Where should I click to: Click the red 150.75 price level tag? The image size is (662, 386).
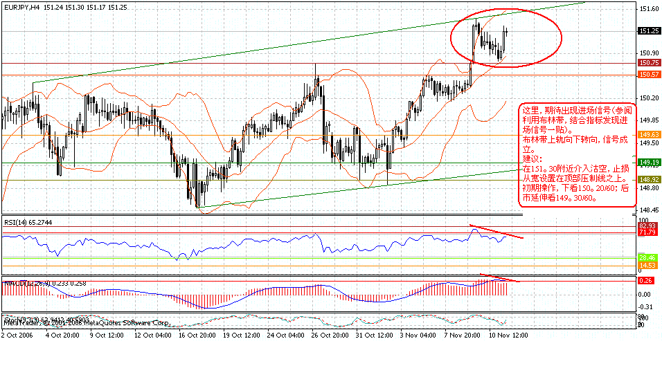[649, 62]
